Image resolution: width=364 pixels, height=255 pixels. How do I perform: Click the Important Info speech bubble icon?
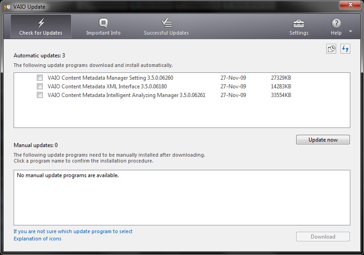103,23
